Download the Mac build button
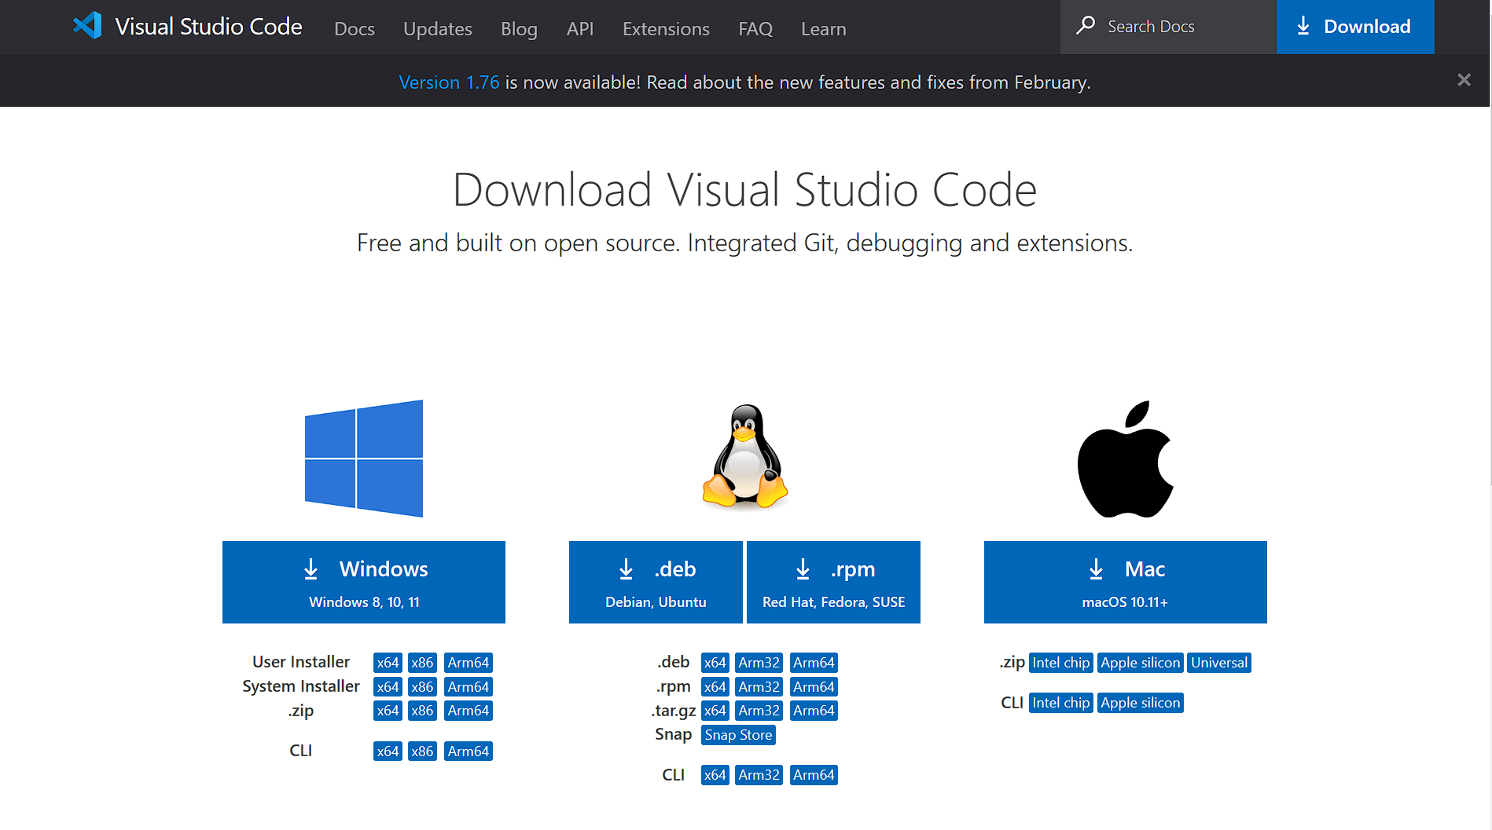 (x=1126, y=582)
